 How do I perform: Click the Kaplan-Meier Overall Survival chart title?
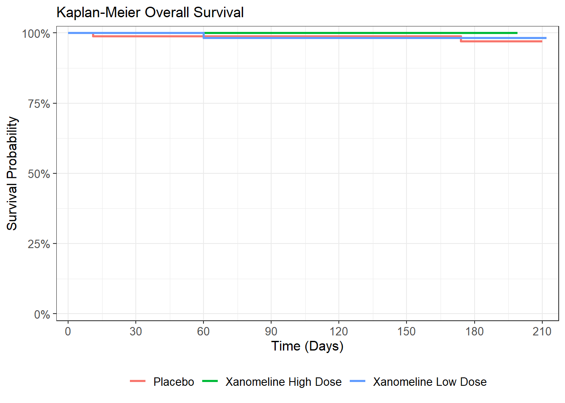tap(150, 13)
